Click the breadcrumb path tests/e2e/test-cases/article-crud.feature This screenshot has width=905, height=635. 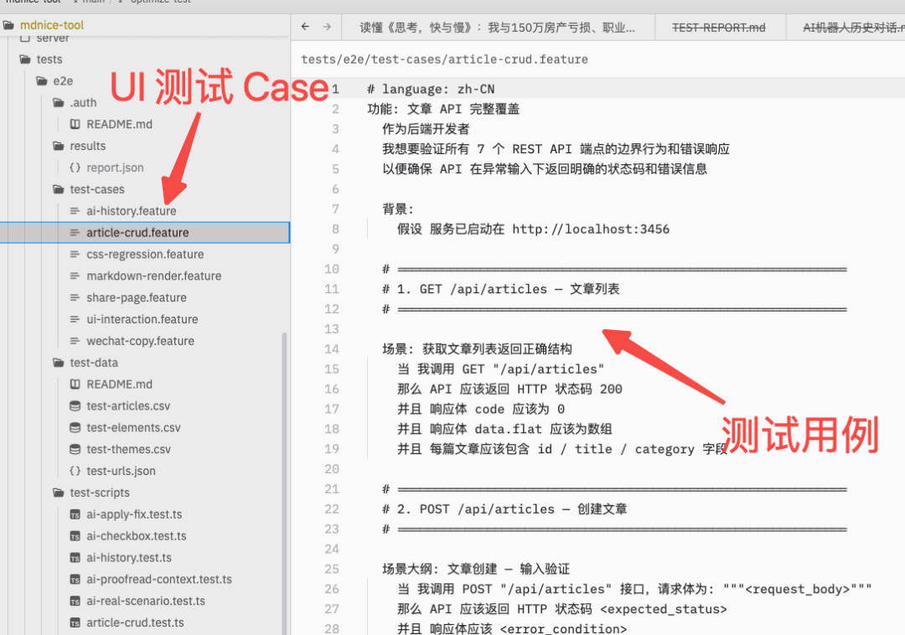click(x=444, y=59)
